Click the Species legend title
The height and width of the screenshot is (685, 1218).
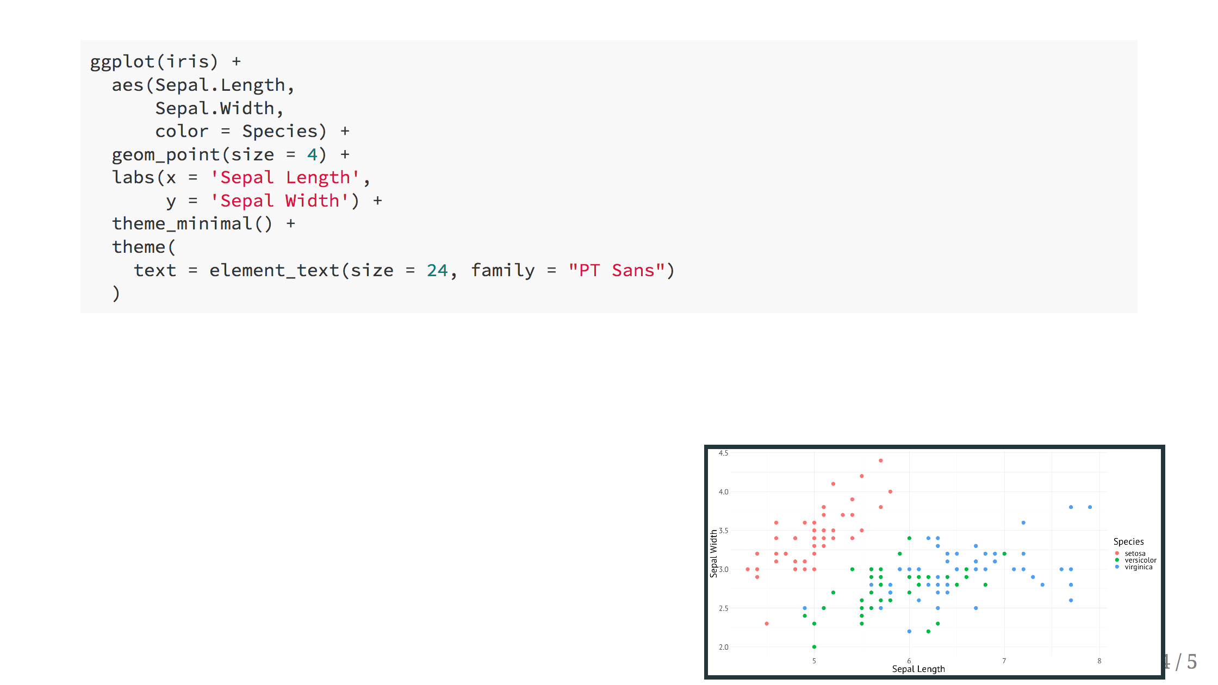(x=1128, y=541)
